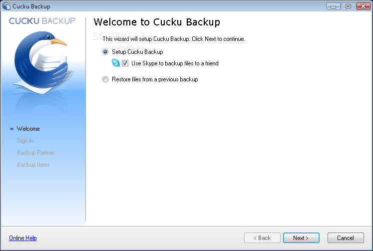This screenshot has height=251, width=373.
Task: Click the Back button
Action: 262,238
